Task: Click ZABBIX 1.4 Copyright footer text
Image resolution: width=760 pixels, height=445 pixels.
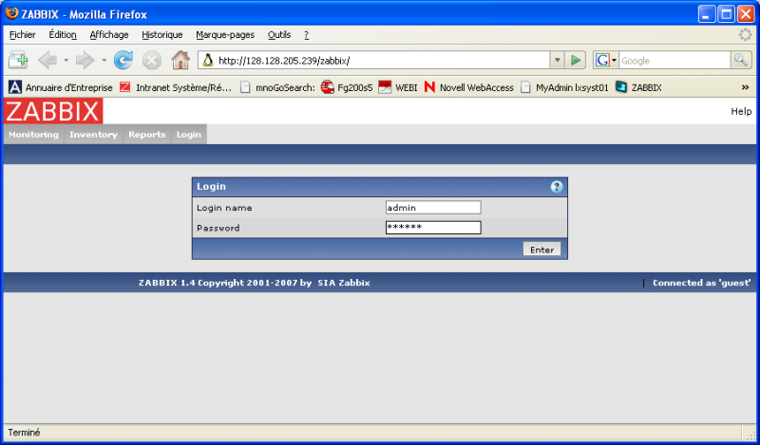Action: tap(225, 283)
